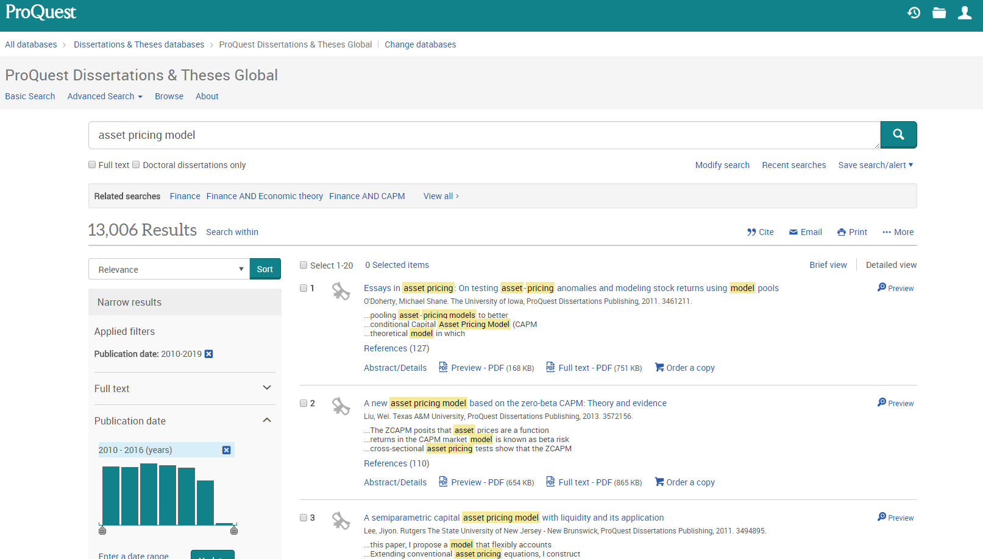The height and width of the screenshot is (559, 983).
Task: Open recent searches history icon
Action: pos(914,13)
